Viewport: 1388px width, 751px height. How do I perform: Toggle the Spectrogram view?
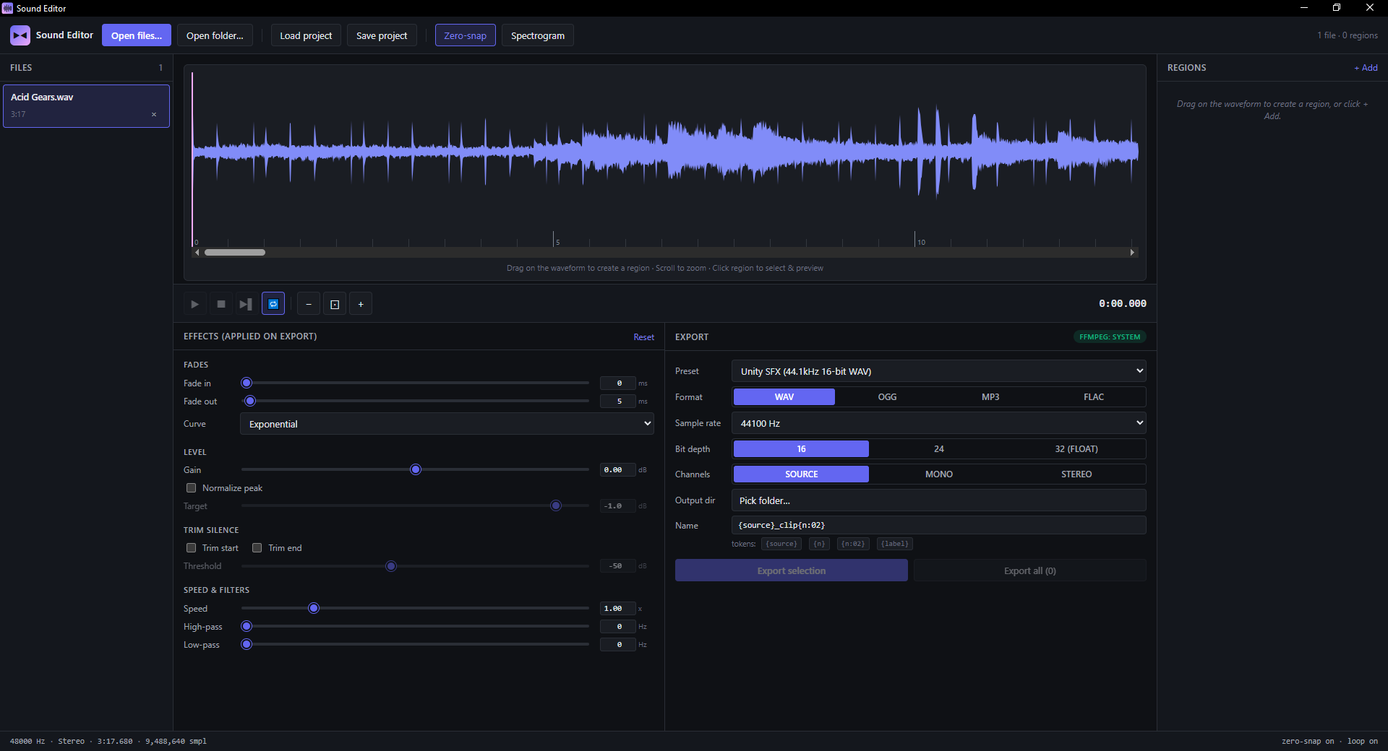[x=538, y=35]
